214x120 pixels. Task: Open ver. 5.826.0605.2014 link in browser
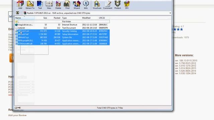point(186,71)
